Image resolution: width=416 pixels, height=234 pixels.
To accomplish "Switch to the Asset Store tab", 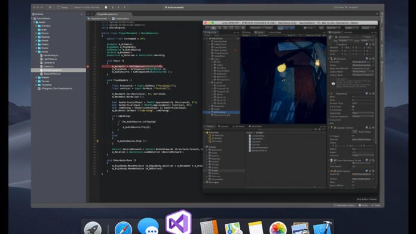I will [275, 32].
